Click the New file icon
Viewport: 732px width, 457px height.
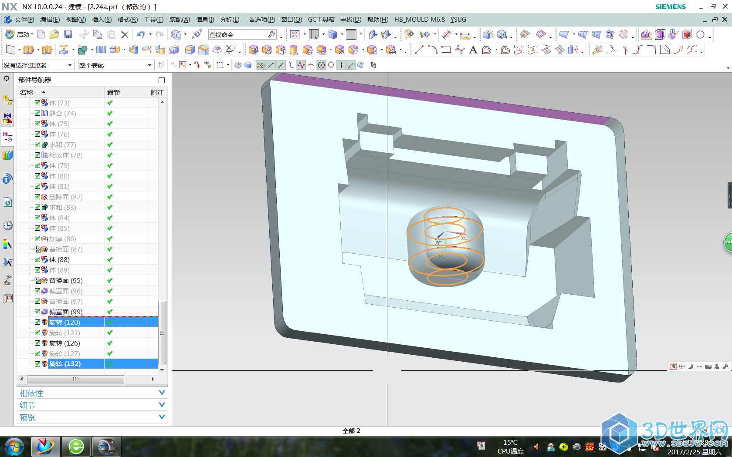41,34
